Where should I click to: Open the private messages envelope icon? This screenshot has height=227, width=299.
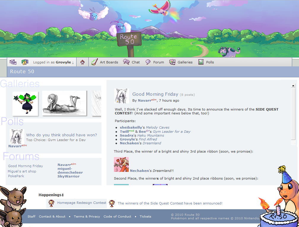click(13, 62)
